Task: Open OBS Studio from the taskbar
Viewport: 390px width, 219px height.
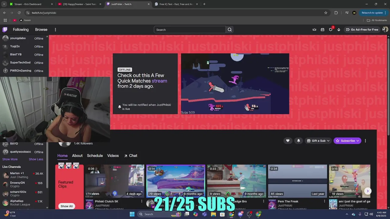Action: pyautogui.click(x=249, y=214)
